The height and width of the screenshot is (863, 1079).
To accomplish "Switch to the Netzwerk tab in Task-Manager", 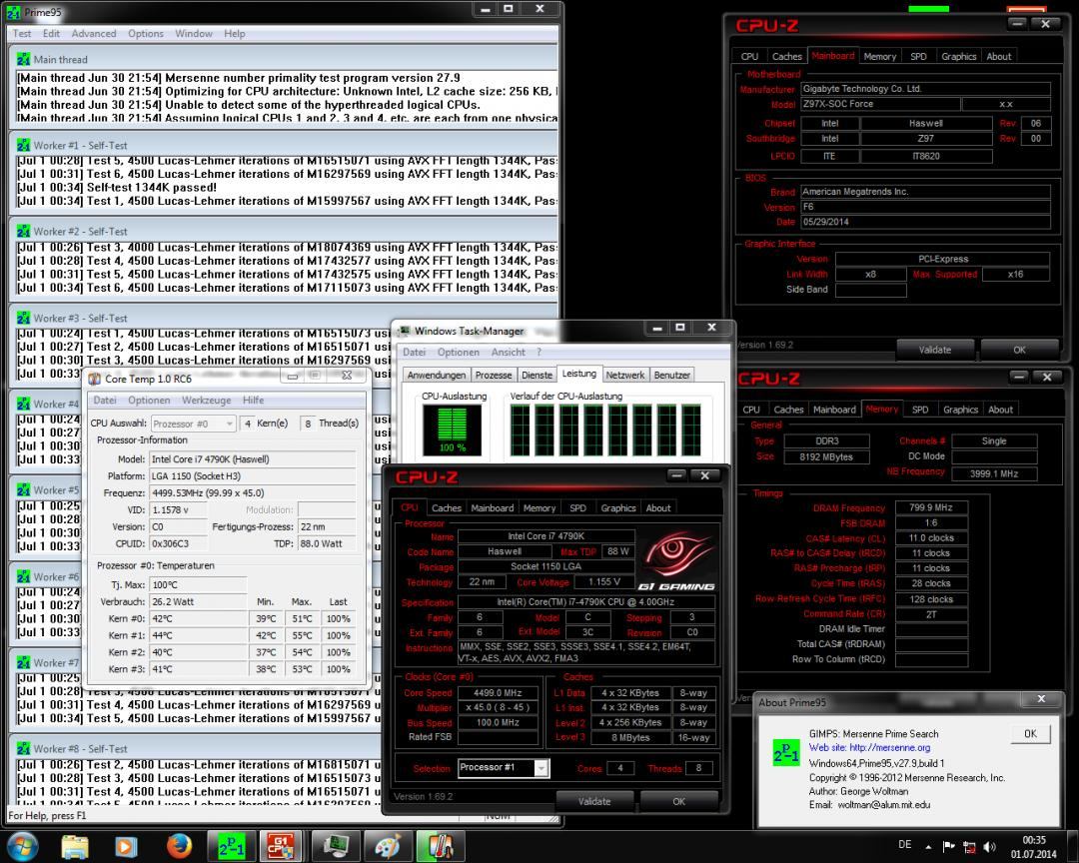I will [x=624, y=376].
